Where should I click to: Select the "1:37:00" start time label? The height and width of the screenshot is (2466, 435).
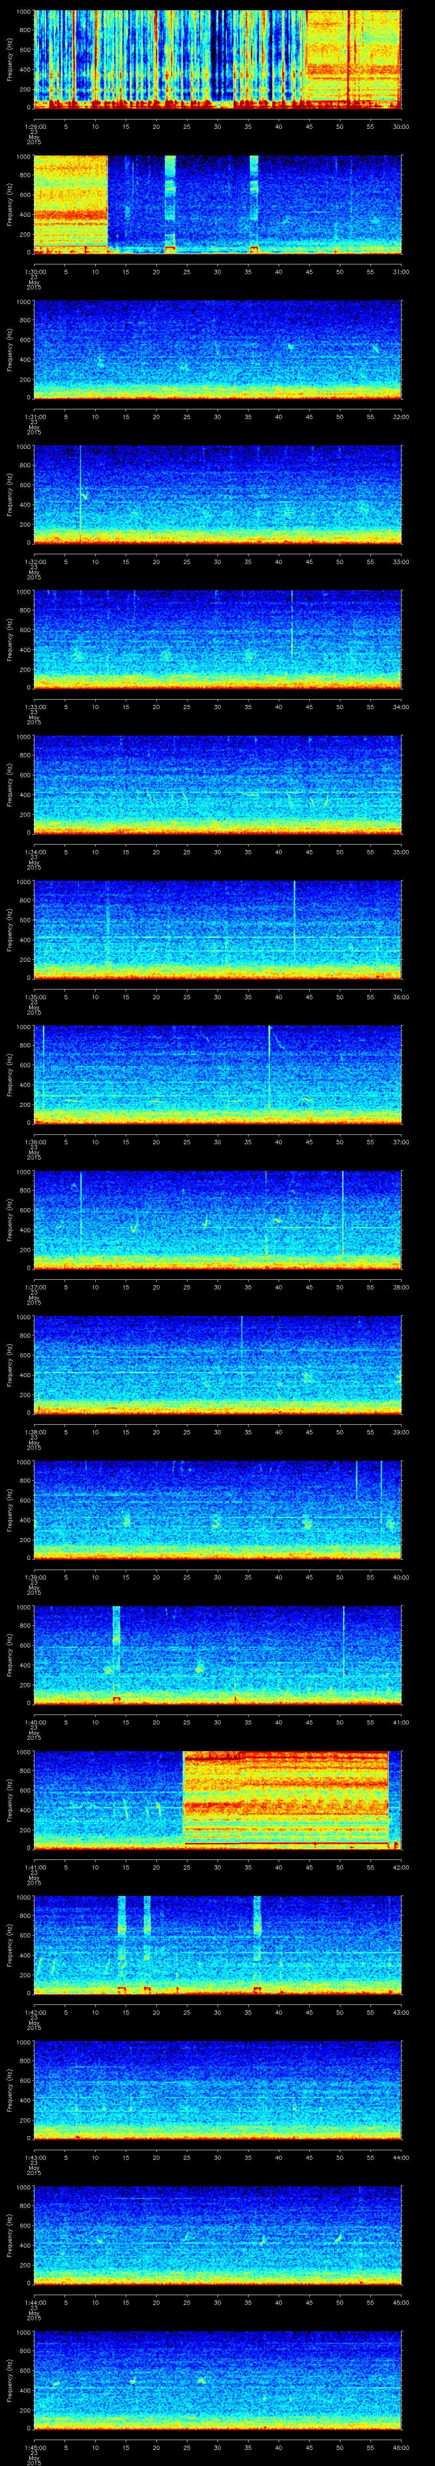click(x=35, y=1287)
